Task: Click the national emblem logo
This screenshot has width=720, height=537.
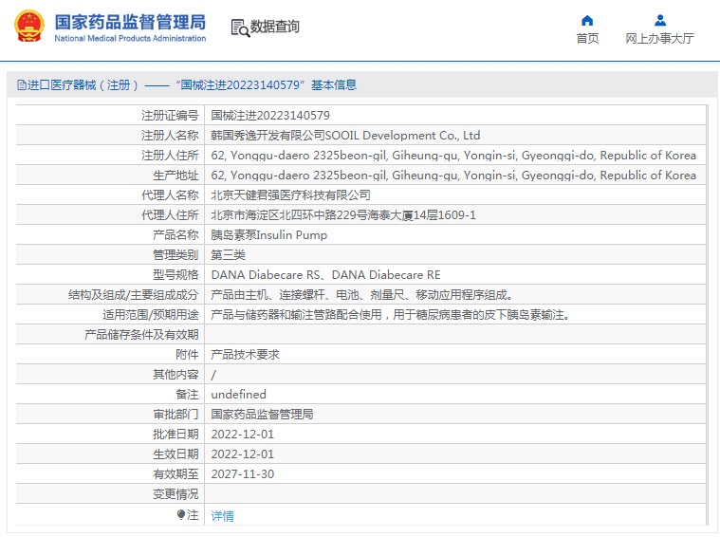Action: [x=29, y=27]
